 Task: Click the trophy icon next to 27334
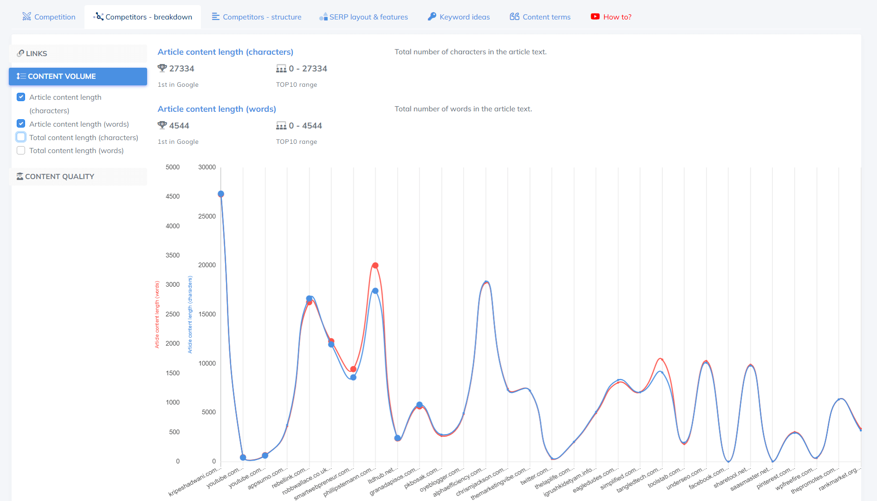[162, 68]
